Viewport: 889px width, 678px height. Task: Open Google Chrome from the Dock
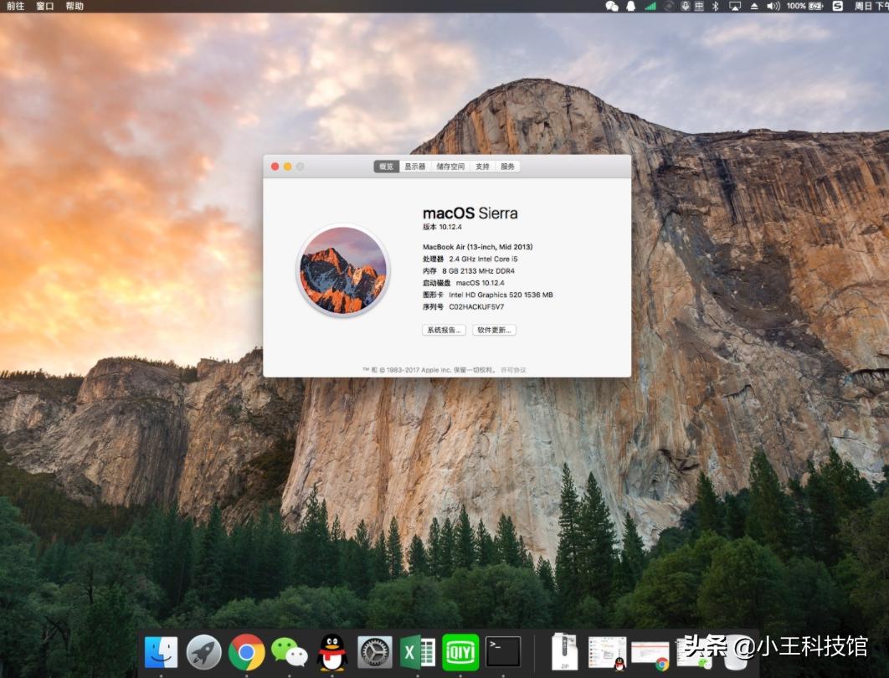tap(247, 652)
